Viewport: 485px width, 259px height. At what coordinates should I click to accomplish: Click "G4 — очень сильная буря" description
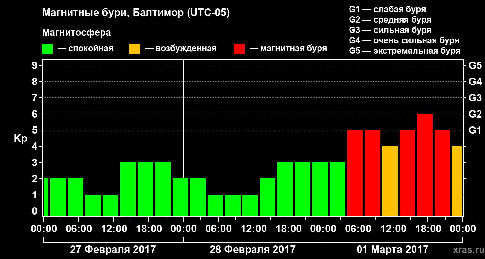point(404,40)
